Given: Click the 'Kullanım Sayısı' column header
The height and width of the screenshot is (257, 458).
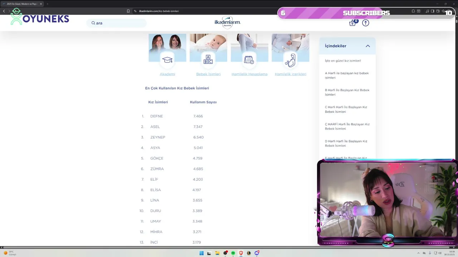Looking at the screenshot, I should pos(203,102).
